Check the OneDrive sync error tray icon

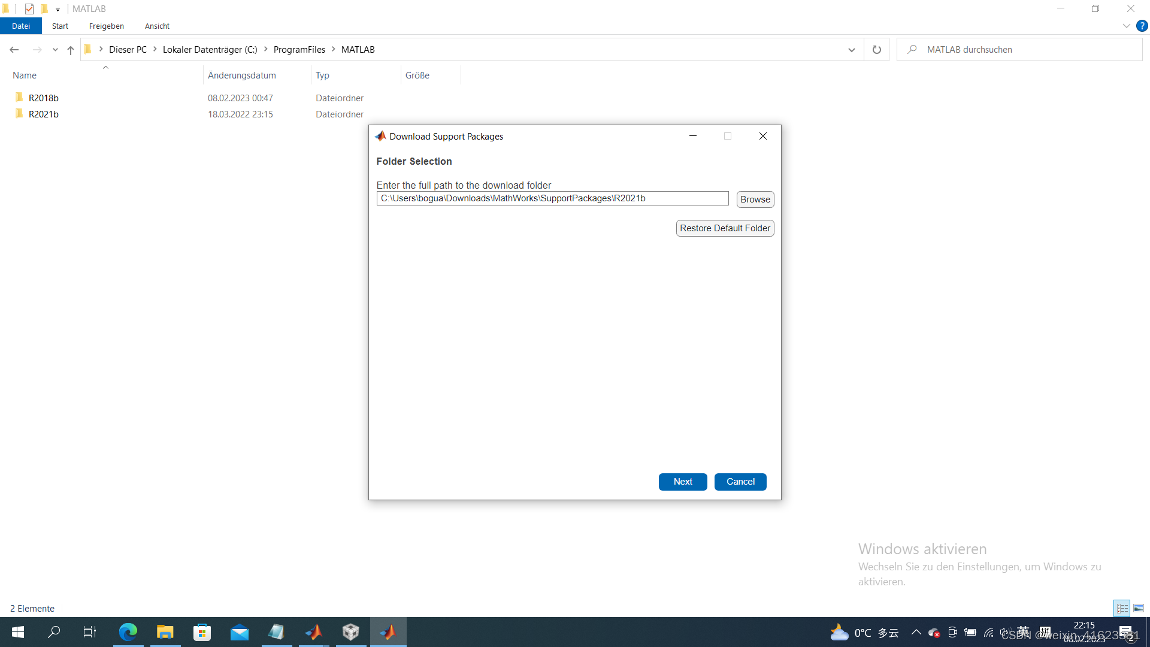click(x=934, y=633)
